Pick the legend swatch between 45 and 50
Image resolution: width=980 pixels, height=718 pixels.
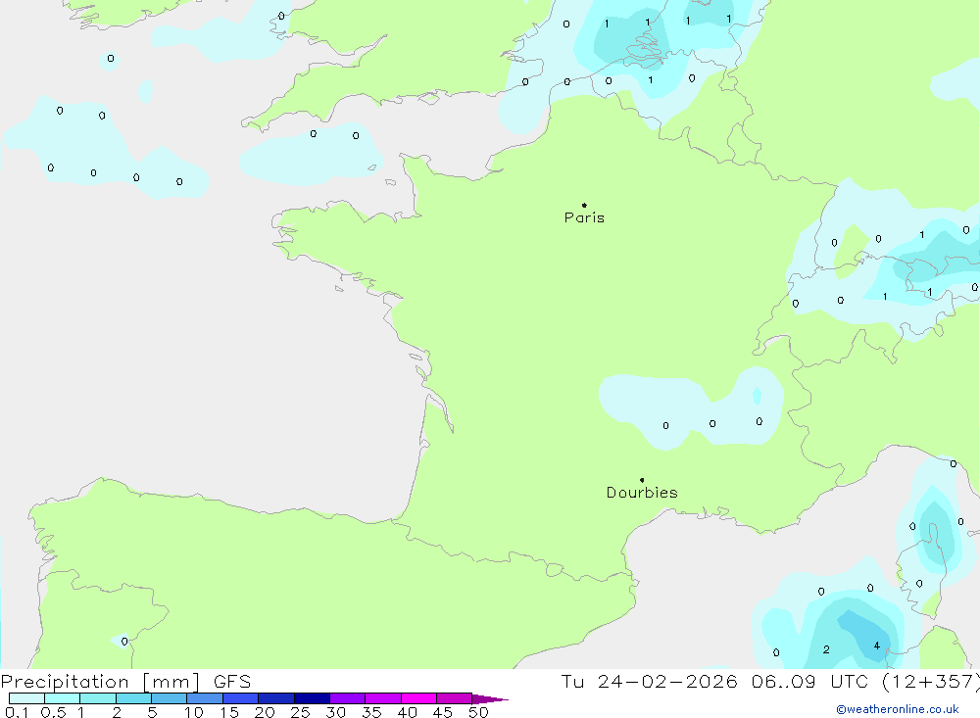(x=455, y=698)
